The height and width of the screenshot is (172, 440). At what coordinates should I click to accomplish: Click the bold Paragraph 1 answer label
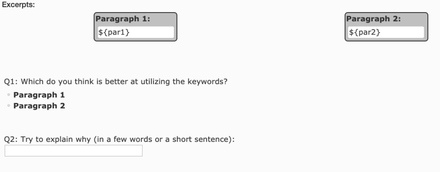click(x=39, y=95)
